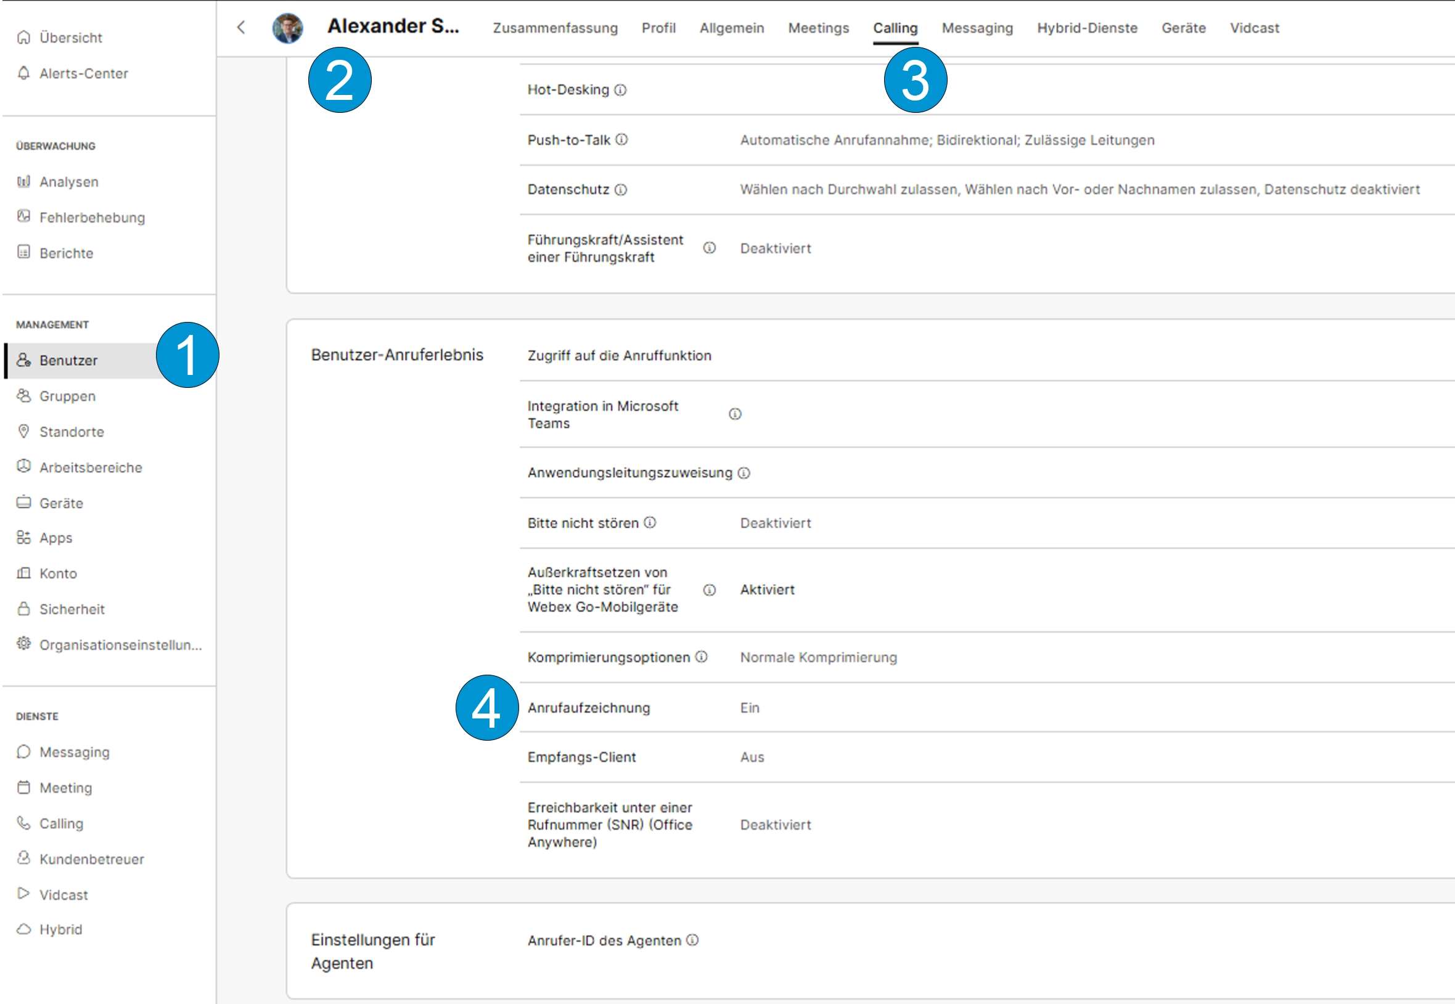Click Alexander's profile avatar picture
Viewport: 1455px width, 1004px height.
coord(287,28)
